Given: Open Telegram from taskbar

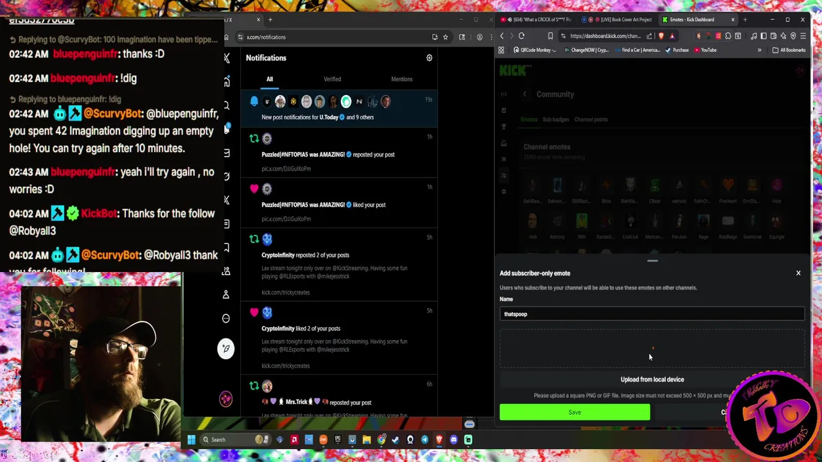Looking at the screenshot, I should [424, 440].
